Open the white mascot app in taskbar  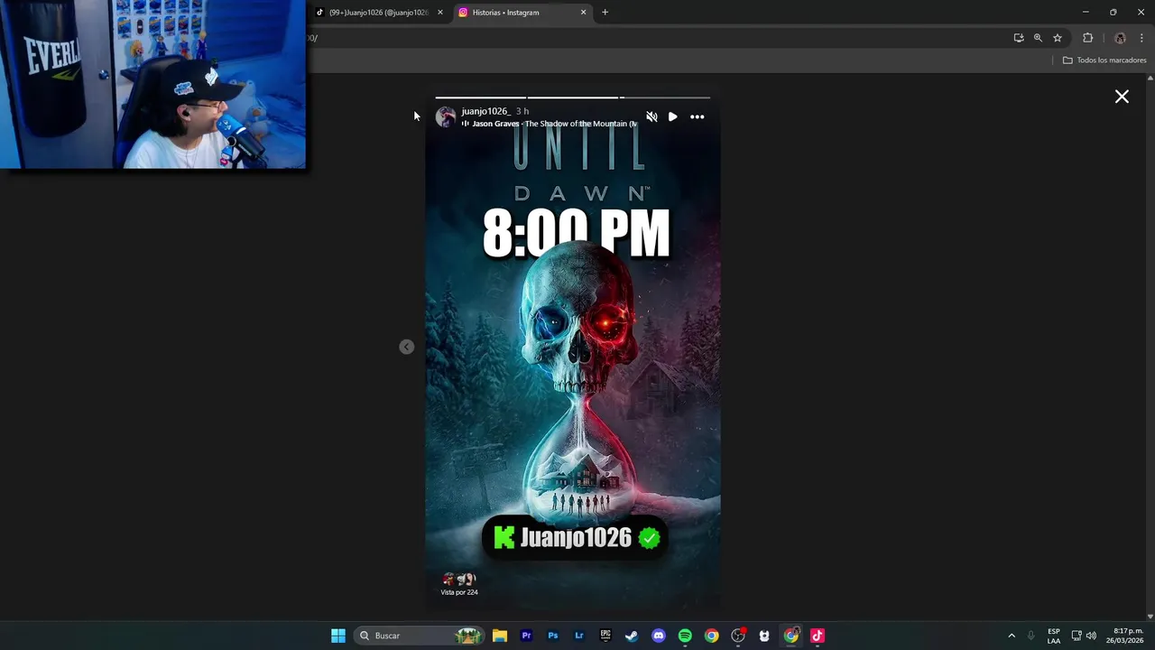coord(764,636)
